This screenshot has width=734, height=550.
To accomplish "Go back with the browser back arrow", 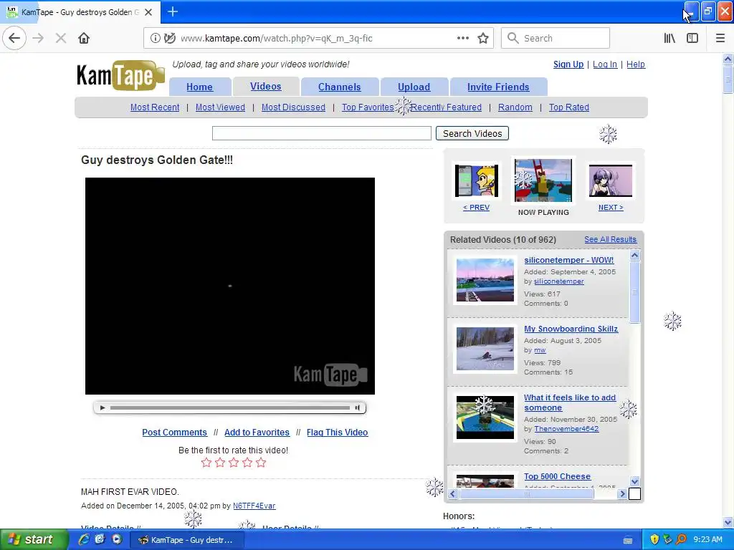I will (14, 38).
